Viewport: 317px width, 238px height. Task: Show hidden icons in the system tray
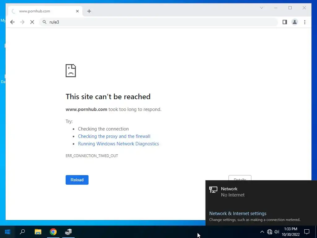point(262,232)
